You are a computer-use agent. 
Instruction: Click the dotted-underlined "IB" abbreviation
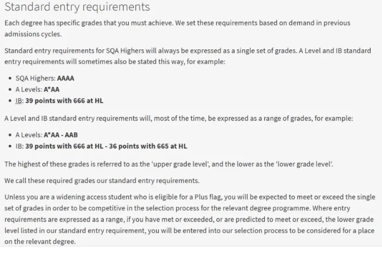click(20, 101)
